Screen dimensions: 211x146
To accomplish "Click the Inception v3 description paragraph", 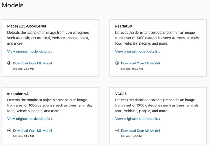I will [x=50, y=105].
